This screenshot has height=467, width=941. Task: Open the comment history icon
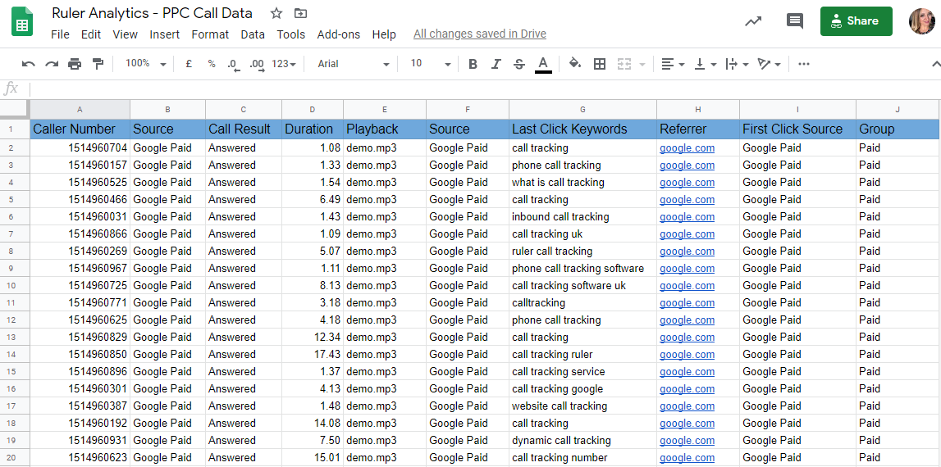pyautogui.click(x=794, y=21)
